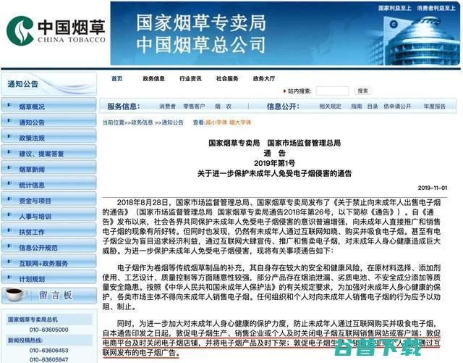The height and width of the screenshot is (363, 463).
Task: Click the 新闻投稿热线 label
Action: click(x=25, y=341)
